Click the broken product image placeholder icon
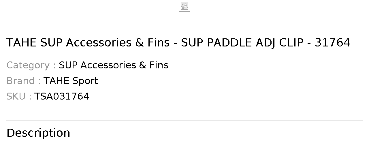Image resolution: width=369 pixels, height=146 pixels. coord(184,6)
